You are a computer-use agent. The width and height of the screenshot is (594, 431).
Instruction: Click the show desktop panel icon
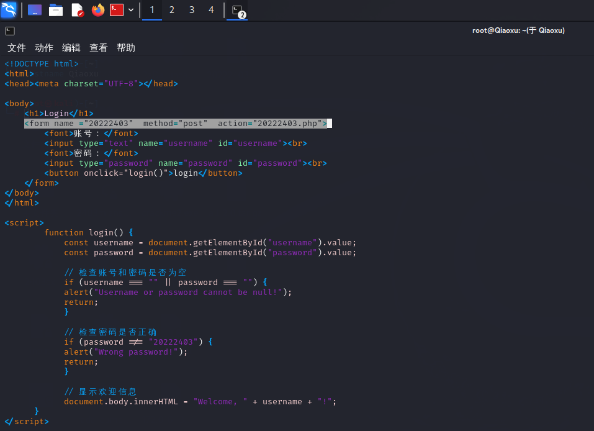pos(35,10)
